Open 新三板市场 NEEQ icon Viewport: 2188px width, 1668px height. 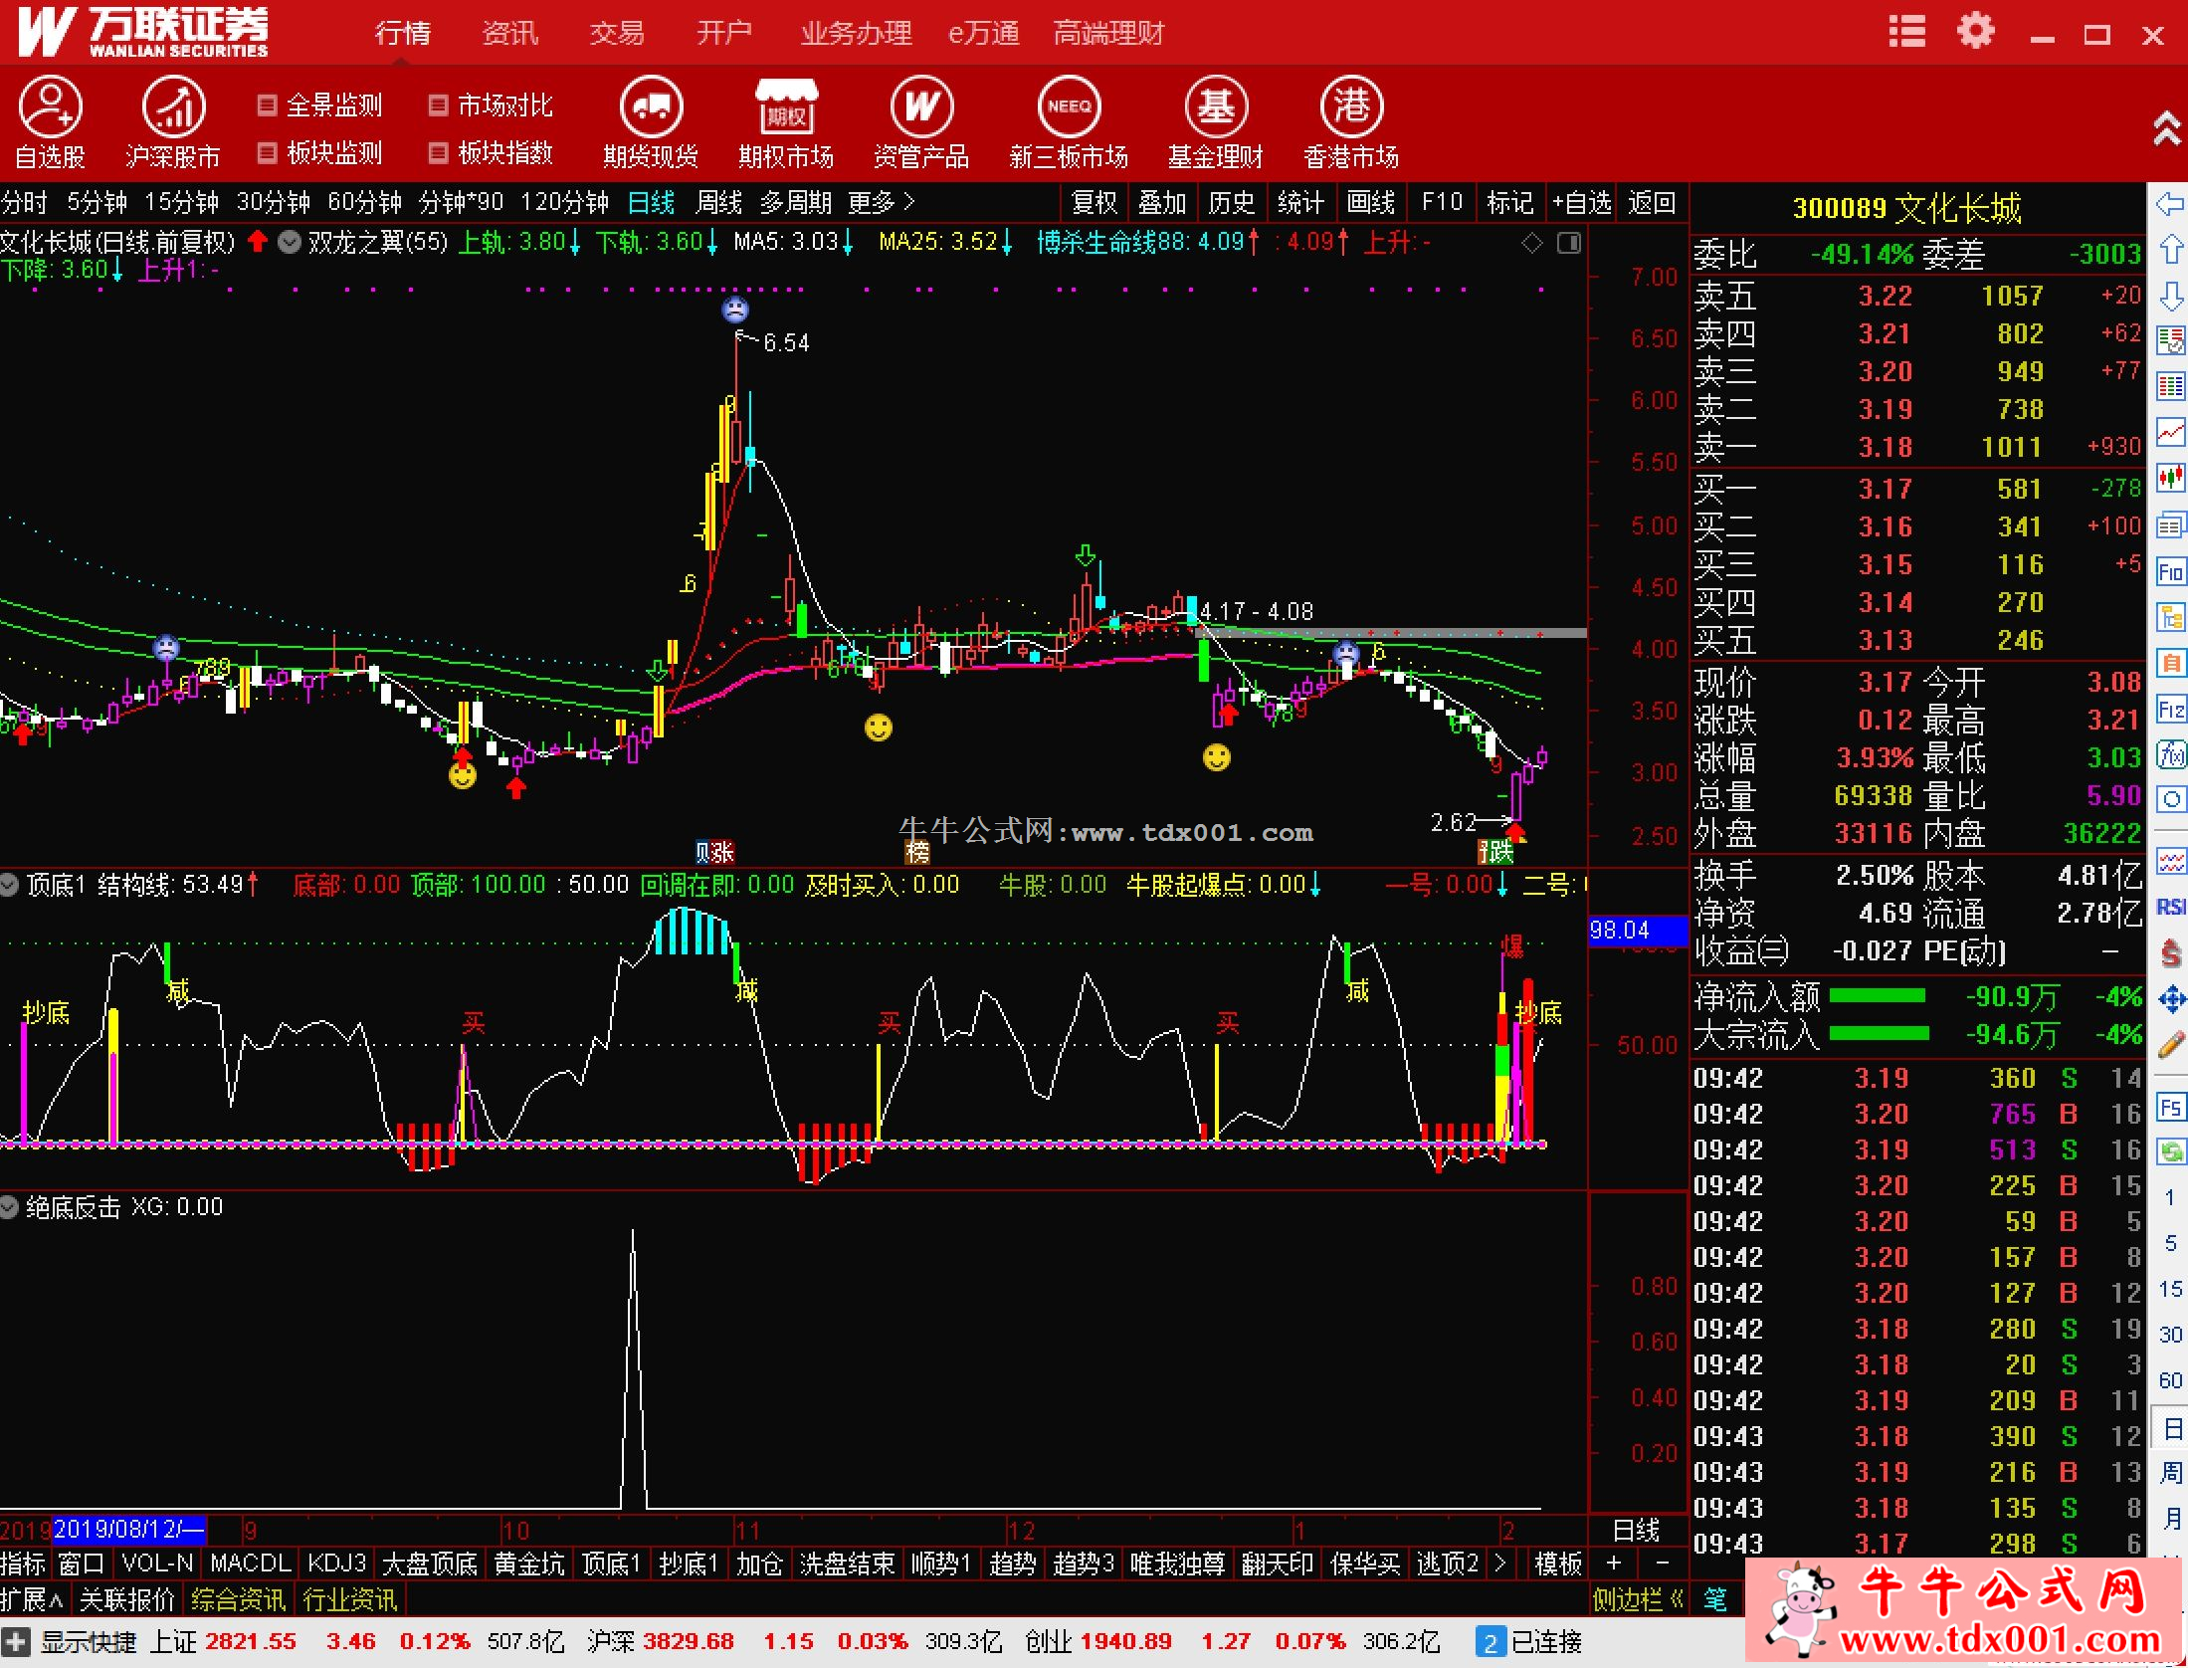1069,121
